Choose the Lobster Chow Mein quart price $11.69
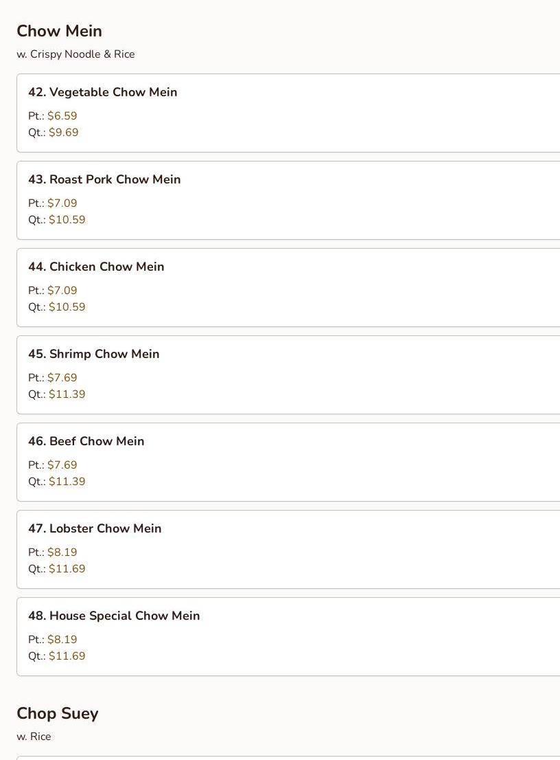This screenshot has height=760, width=560. [67, 568]
